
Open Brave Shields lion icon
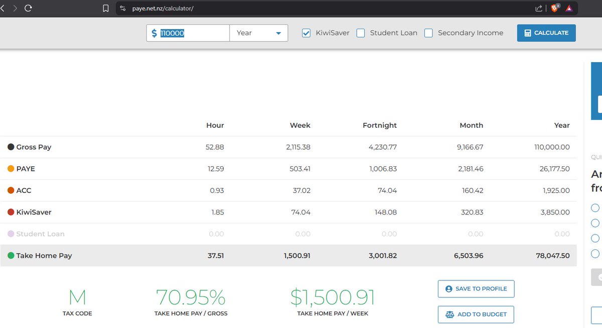point(555,8)
